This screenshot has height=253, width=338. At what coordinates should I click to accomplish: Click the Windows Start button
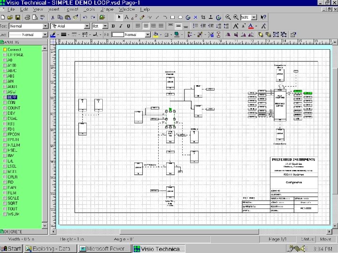[11, 249]
